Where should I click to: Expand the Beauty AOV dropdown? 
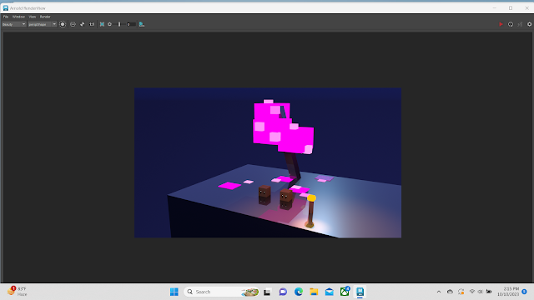[14, 24]
